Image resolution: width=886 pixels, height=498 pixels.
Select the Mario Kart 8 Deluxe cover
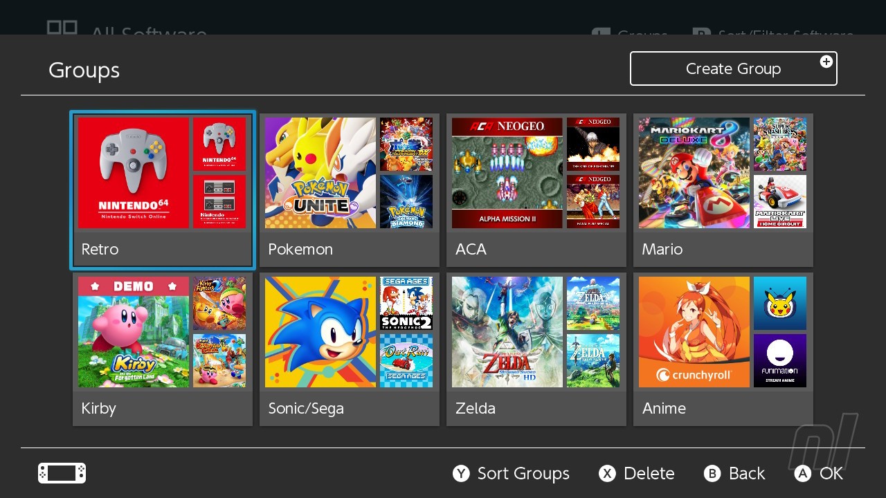pyautogui.click(x=694, y=173)
